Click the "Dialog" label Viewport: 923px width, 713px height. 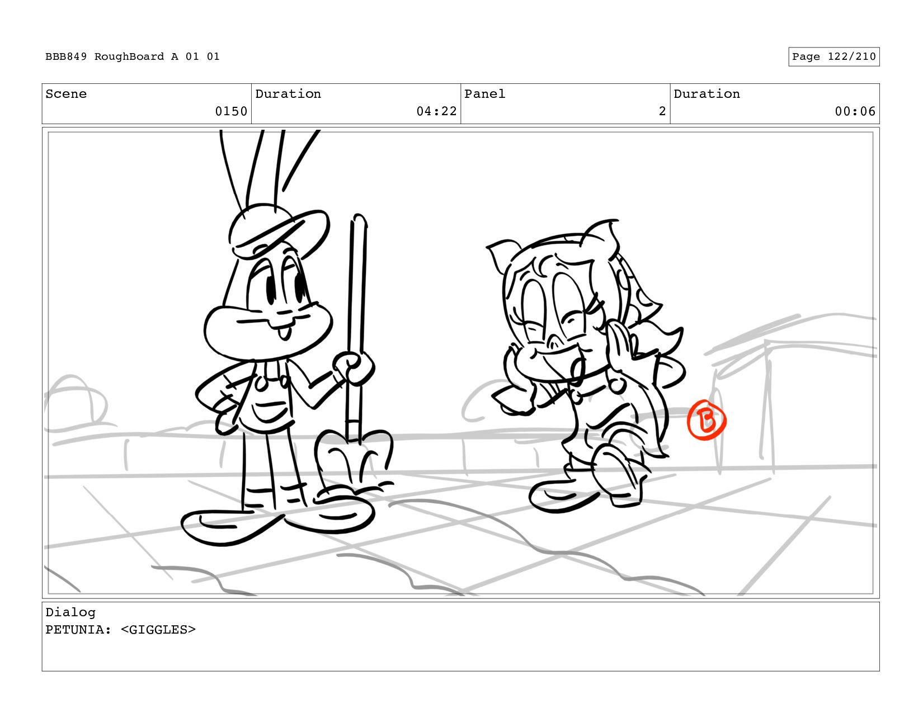(70, 612)
